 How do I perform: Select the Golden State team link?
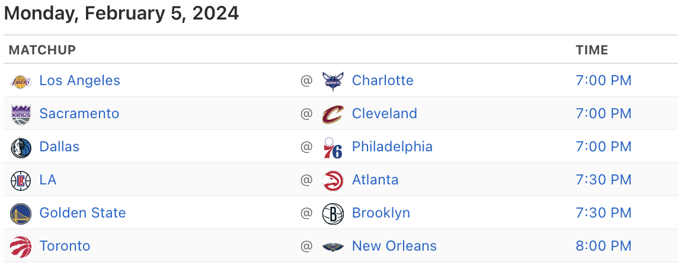[82, 213]
